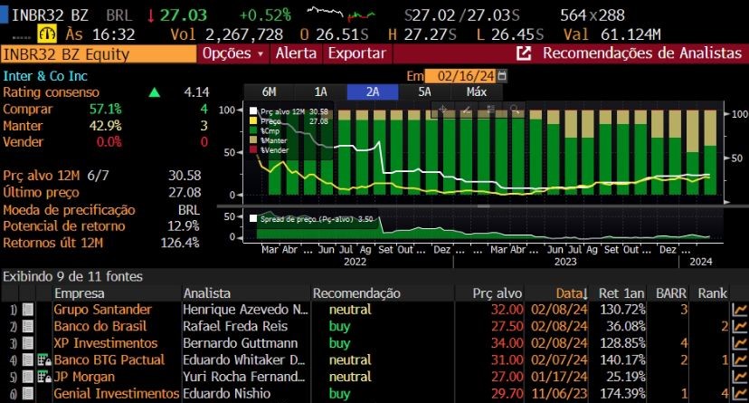749x403 pixels.
Task: Select the crosshair tool in chart toolbar
Action: point(442,110)
